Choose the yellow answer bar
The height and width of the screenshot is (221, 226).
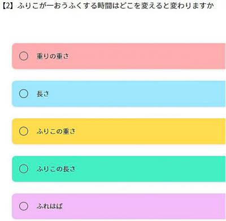pyautogui.click(x=119, y=131)
